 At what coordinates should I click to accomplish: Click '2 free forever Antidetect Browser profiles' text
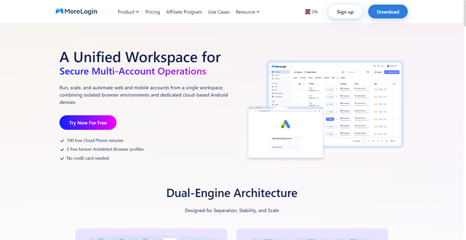105,149
